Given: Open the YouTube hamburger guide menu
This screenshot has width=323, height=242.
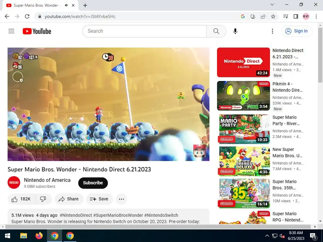Looking at the screenshot, I should [11, 31].
